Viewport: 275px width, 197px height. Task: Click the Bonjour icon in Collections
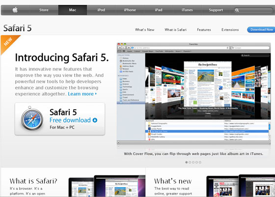pyautogui.click(x=121, y=69)
